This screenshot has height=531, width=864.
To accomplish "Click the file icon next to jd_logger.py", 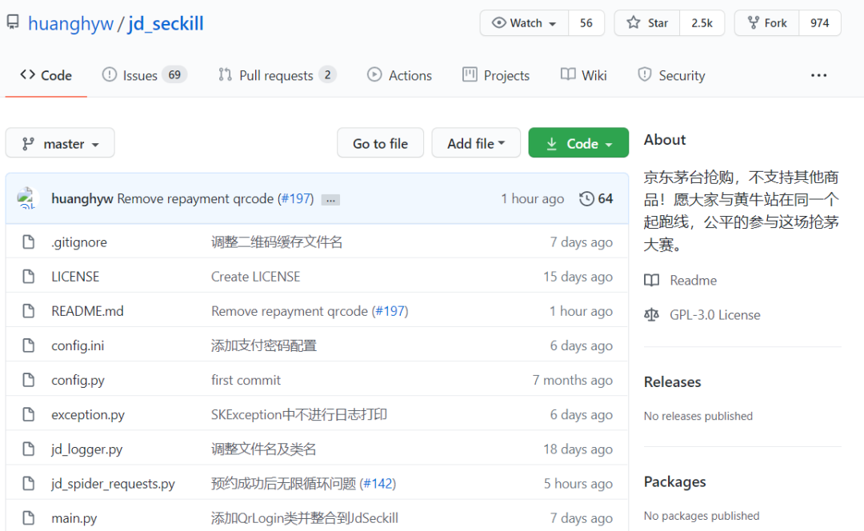I will [x=28, y=449].
